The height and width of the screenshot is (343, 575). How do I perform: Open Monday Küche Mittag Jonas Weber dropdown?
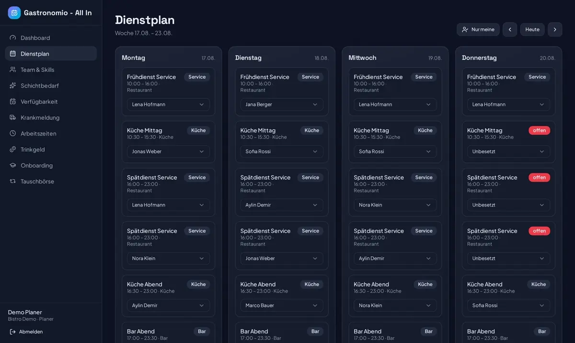point(168,151)
